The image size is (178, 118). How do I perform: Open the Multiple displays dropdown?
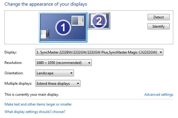point(58,84)
